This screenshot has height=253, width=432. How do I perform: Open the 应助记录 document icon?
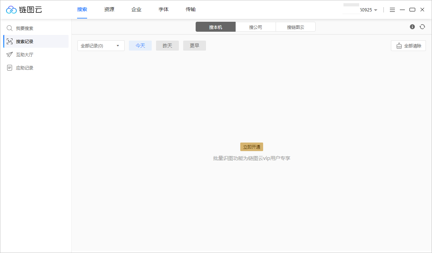pyautogui.click(x=9, y=67)
